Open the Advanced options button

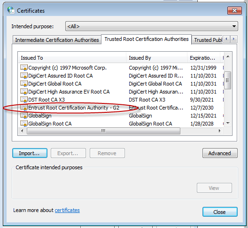click(x=220, y=153)
